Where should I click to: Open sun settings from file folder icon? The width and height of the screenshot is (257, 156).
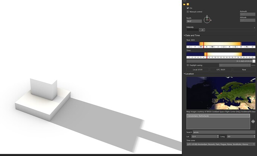coord(184,4)
